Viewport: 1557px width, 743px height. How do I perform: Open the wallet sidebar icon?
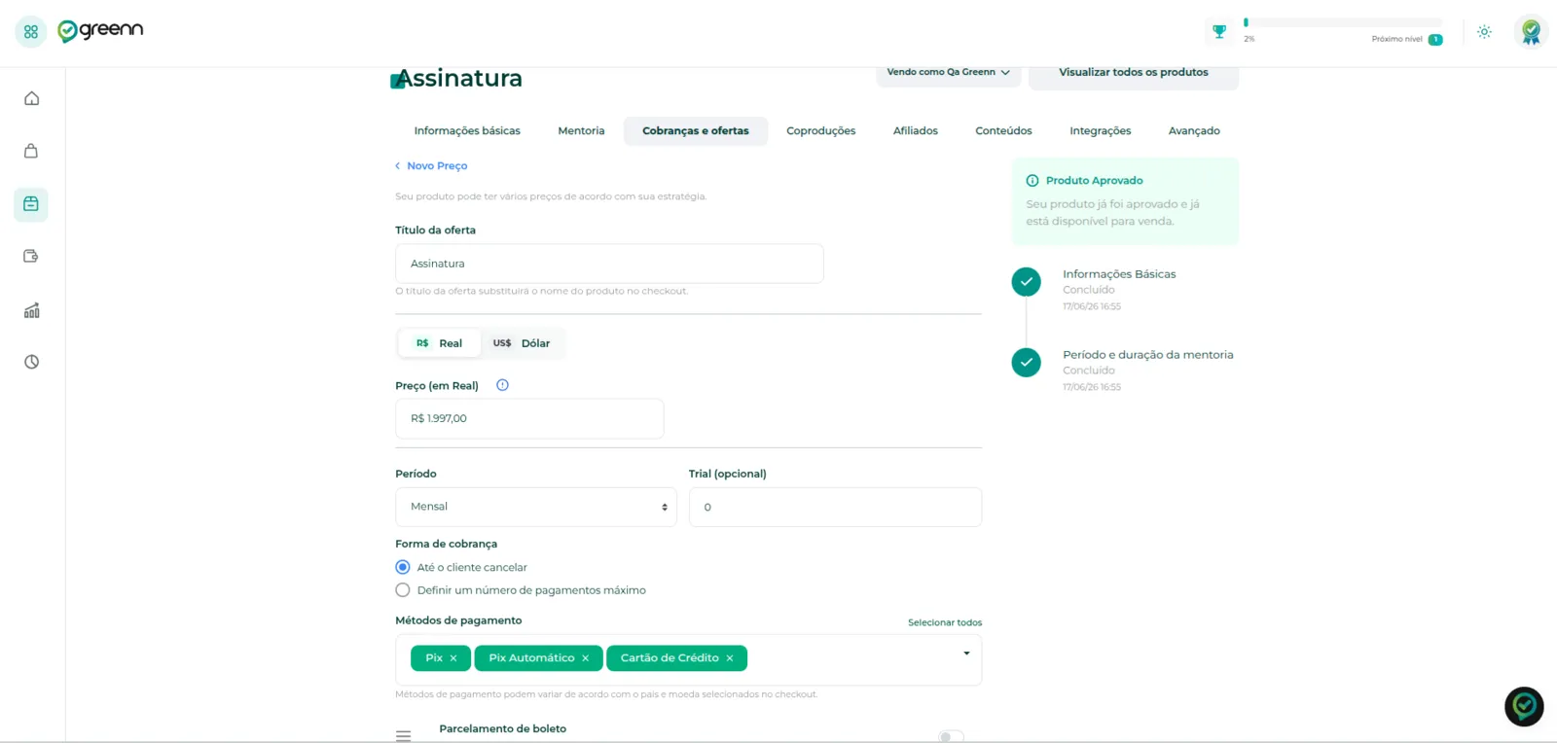tap(31, 257)
